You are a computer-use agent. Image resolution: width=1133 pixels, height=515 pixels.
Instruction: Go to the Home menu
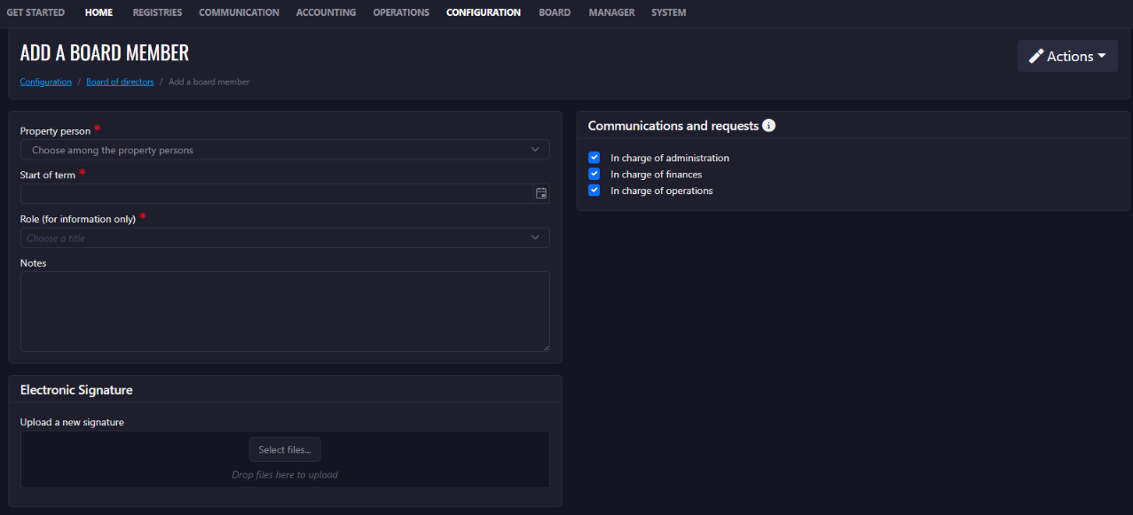pos(98,12)
